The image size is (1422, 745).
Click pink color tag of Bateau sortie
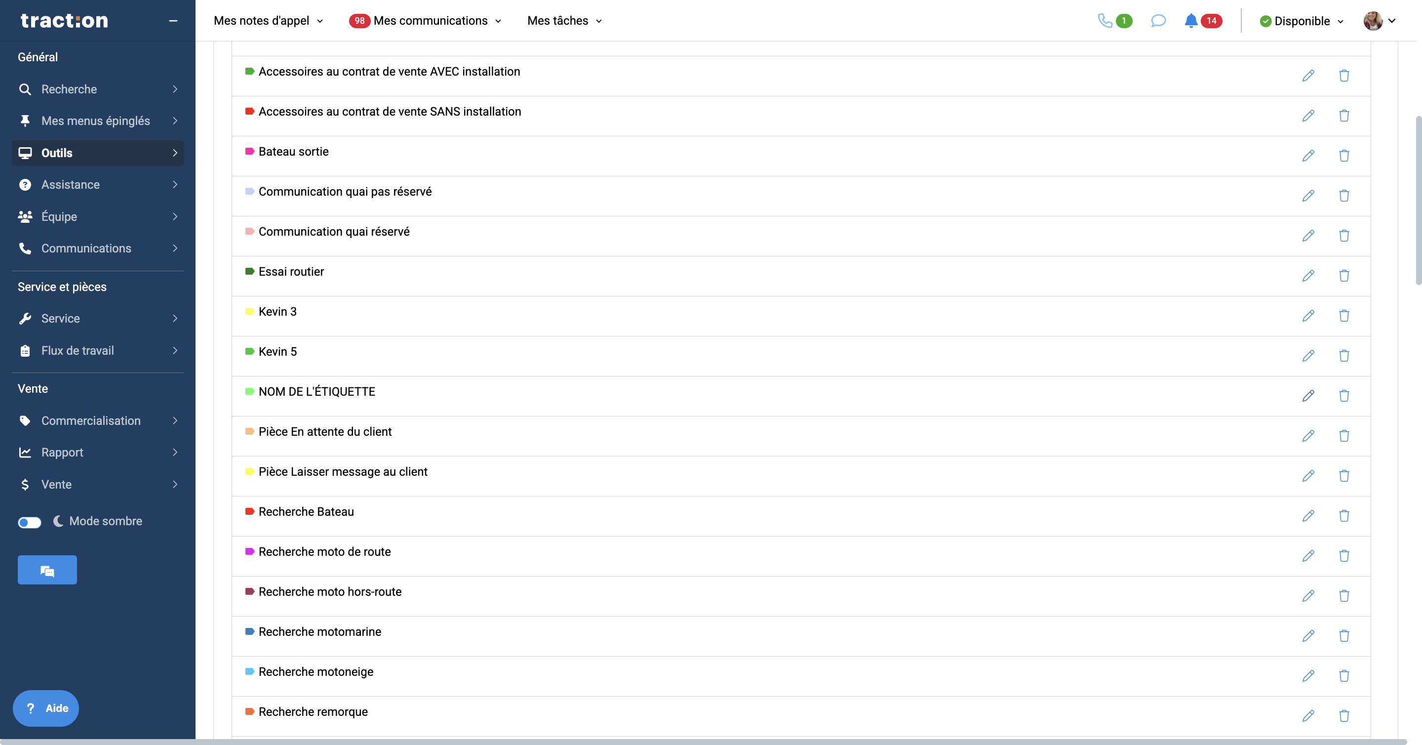click(x=249, y=152)
